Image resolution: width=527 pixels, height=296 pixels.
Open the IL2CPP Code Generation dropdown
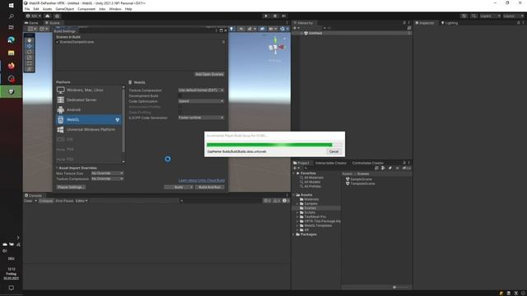tap(201, 118)
